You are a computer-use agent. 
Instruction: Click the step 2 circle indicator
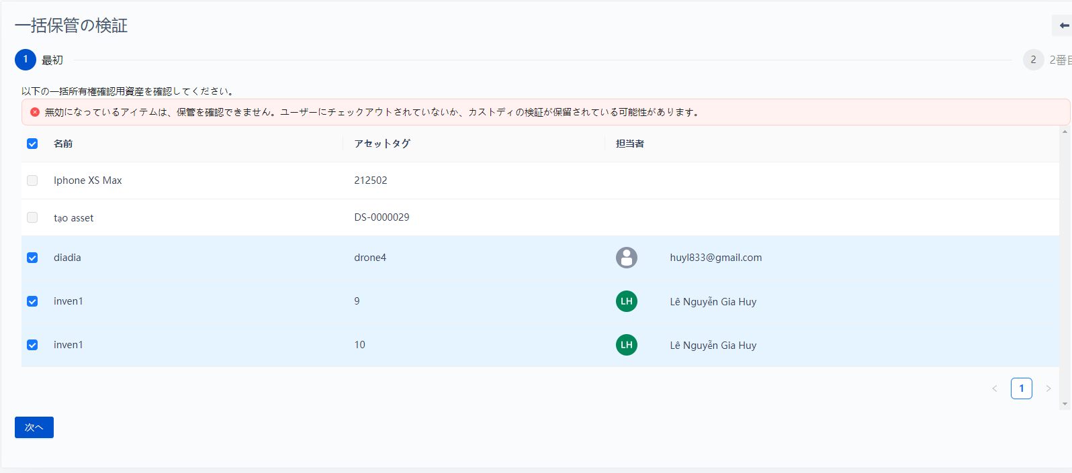pos(1033,60)
